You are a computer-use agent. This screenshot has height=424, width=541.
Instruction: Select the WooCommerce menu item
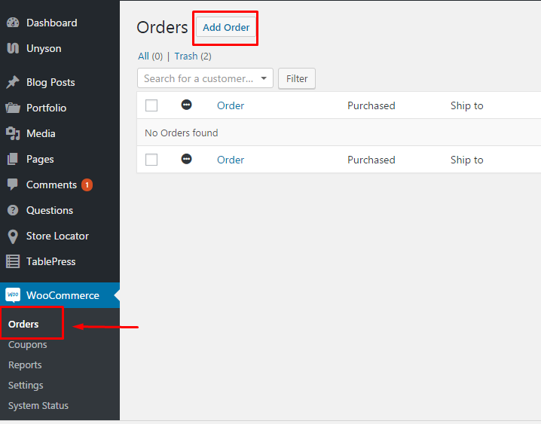pyautogui.click(x=60, y=295)
